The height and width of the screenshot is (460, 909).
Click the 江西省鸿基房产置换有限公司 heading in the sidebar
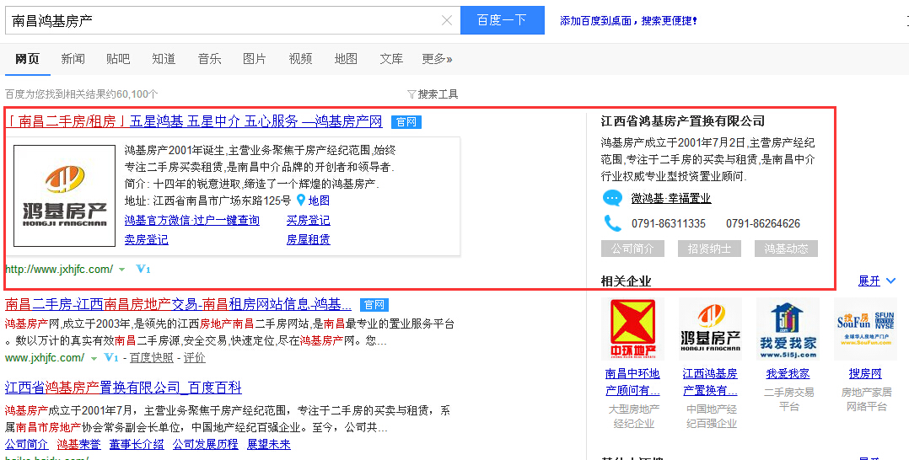(x=683, y=121)
